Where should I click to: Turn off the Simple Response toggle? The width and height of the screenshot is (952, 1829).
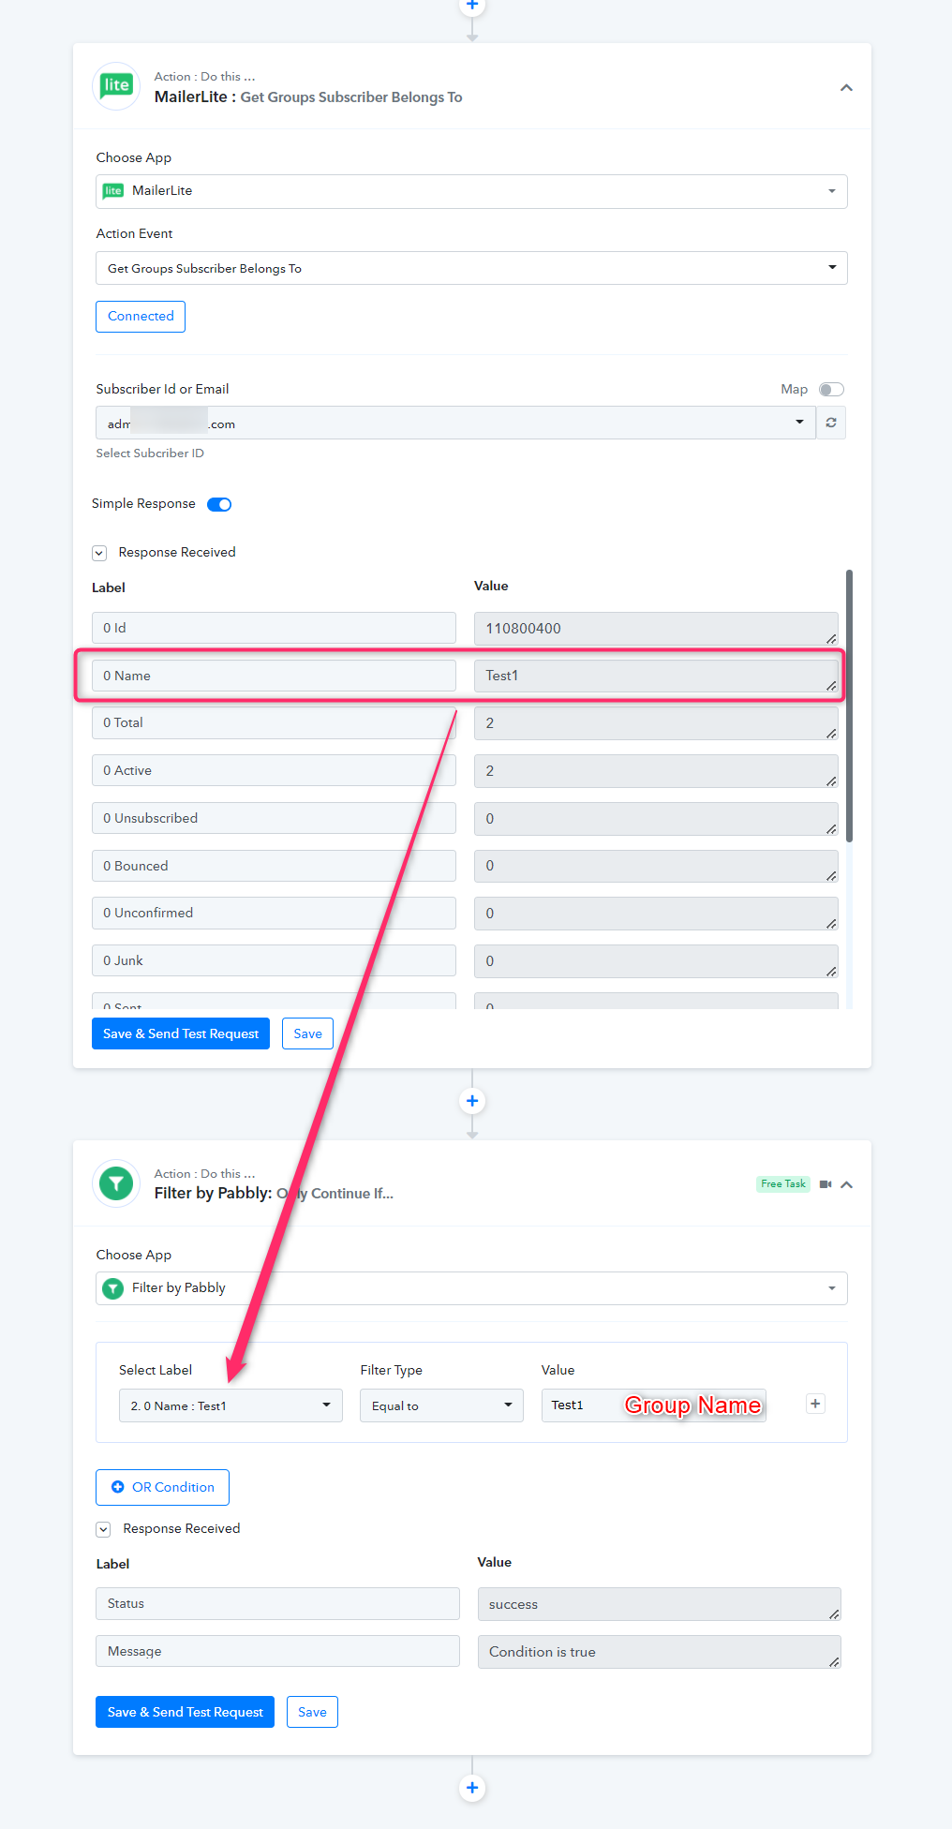tap(219, 504)
